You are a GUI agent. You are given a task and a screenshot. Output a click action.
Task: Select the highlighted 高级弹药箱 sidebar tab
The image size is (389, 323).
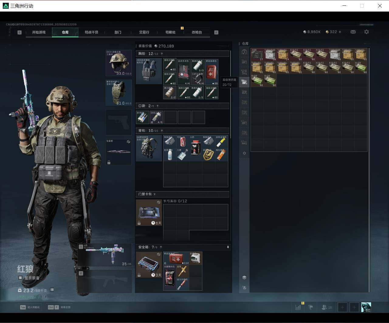coord(244,82)
